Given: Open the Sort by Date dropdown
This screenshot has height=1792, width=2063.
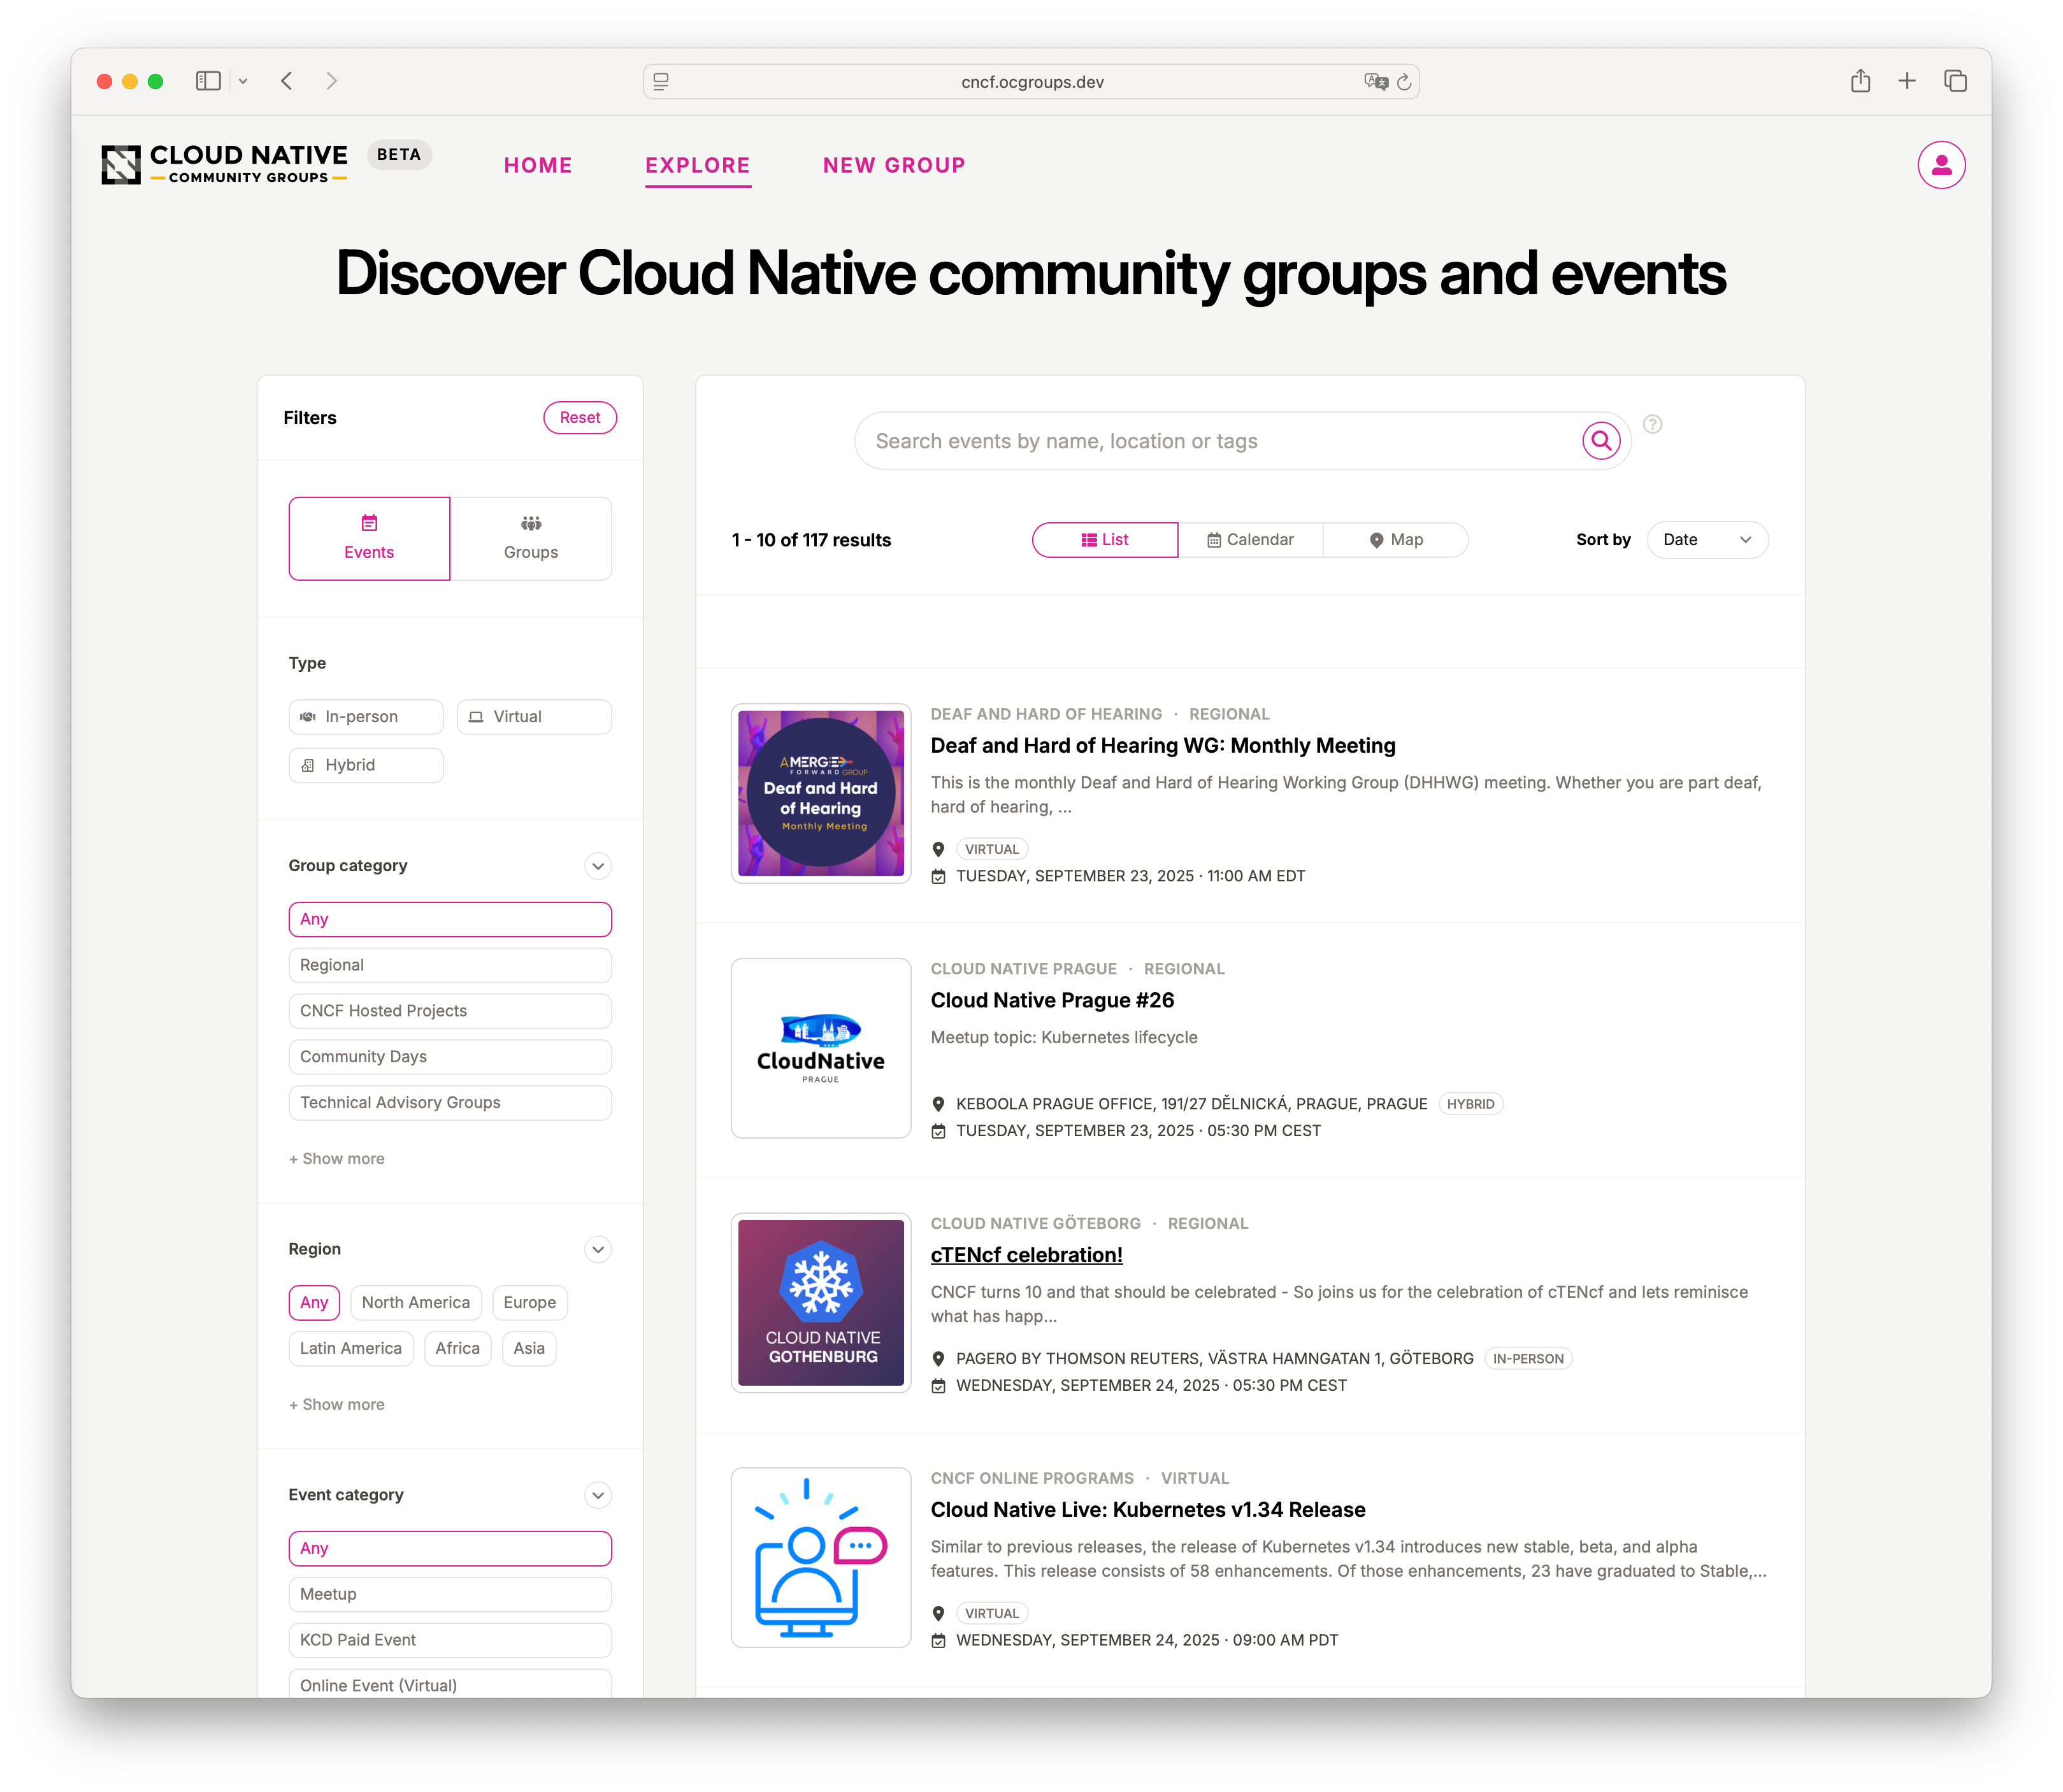Looking at the screenshot, I should tap(1707, 540).
